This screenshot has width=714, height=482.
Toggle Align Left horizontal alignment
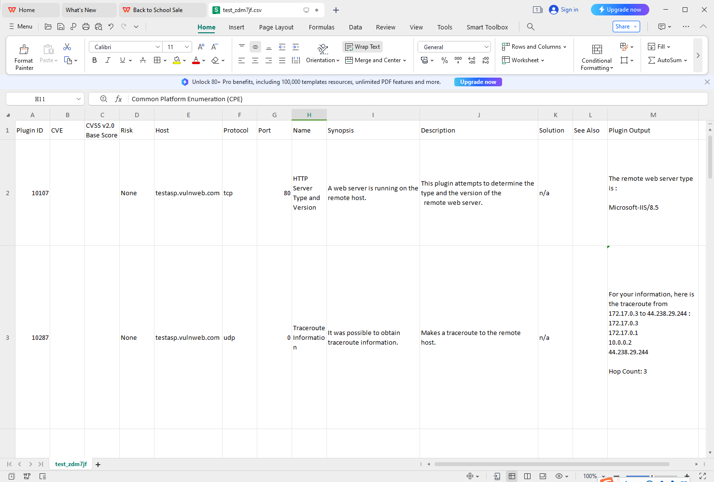(241, 60)
